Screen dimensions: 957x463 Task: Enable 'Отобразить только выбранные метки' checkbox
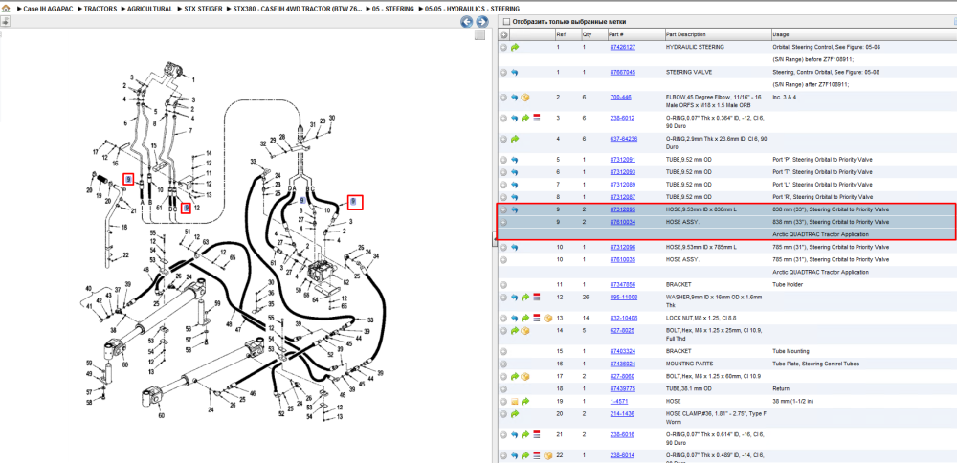point(506,21)
